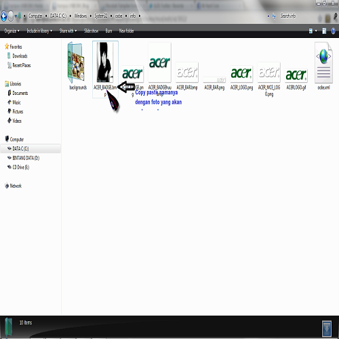
Task: Toggle the preview pane icon
Action: click(x=324, y=31)
